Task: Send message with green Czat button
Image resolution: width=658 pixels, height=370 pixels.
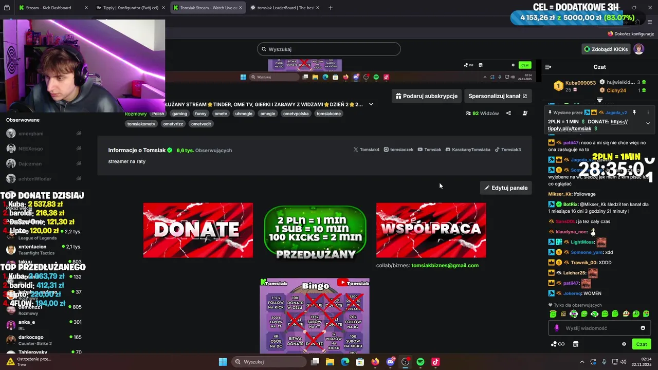Action: coord(642,344)
